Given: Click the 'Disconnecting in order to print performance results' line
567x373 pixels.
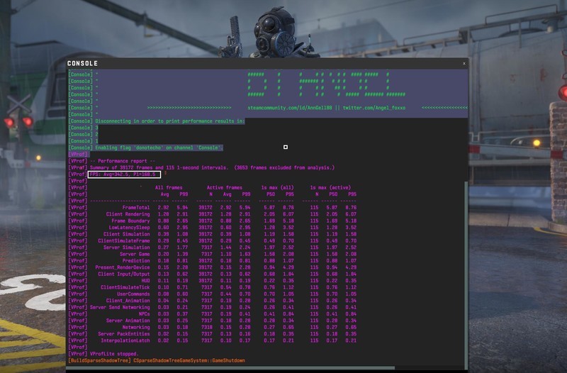Looking at the screenshot, I should 170,121.
